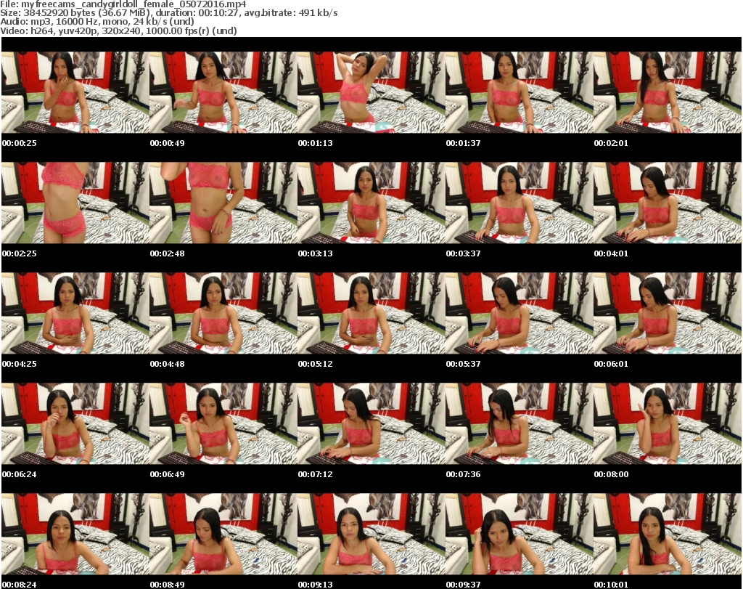
Task: Choose the thumbnail frame at 00:07:12
Action: tap(371, 423)
